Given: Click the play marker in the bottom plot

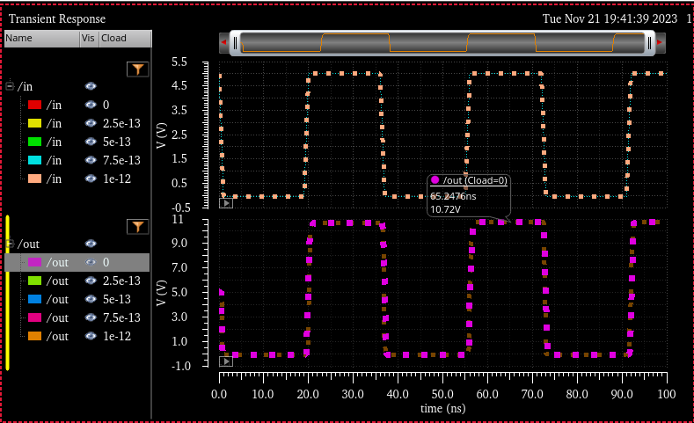Looking at the screenshot, I should click(x=226, y=361).
